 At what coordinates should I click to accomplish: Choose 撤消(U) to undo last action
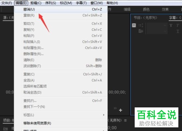tap(61, 9)
